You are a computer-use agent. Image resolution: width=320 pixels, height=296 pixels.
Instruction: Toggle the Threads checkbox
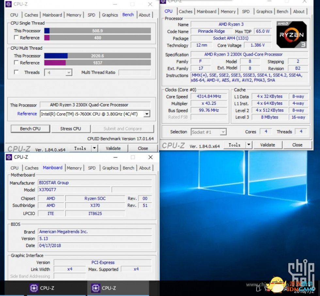coord(16,72)
